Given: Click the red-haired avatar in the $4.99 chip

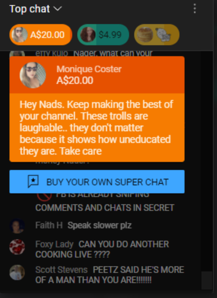Looking at the screenshot, I should point(88,35).
